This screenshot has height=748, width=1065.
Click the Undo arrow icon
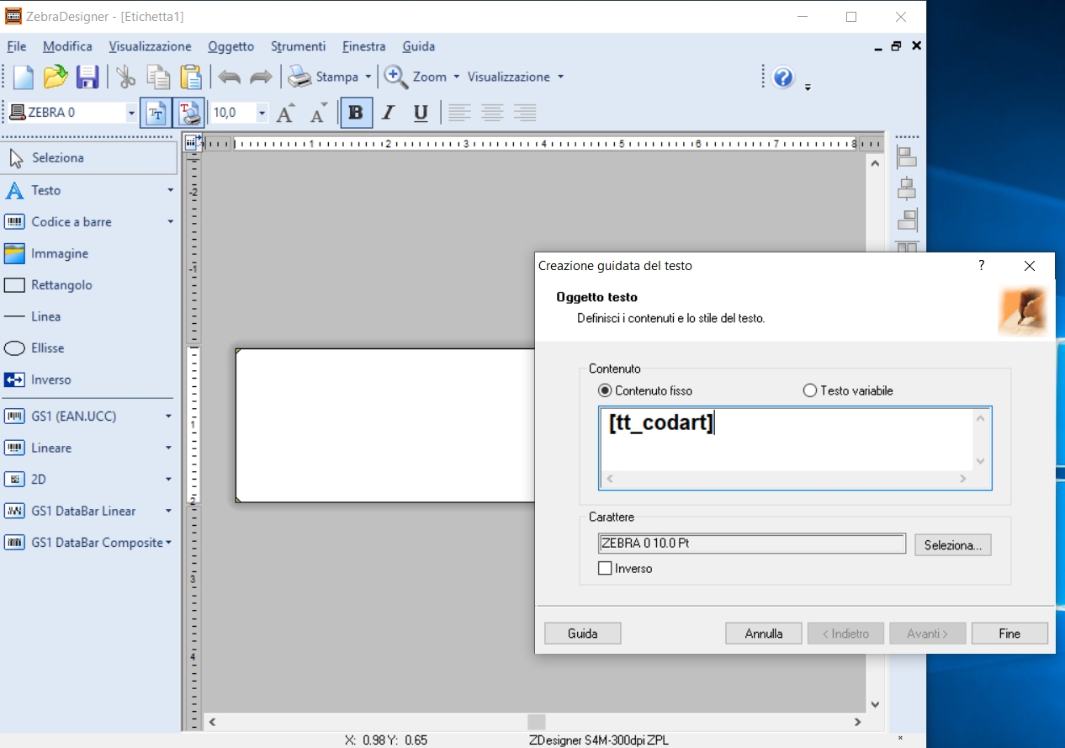tap(229, 77)
